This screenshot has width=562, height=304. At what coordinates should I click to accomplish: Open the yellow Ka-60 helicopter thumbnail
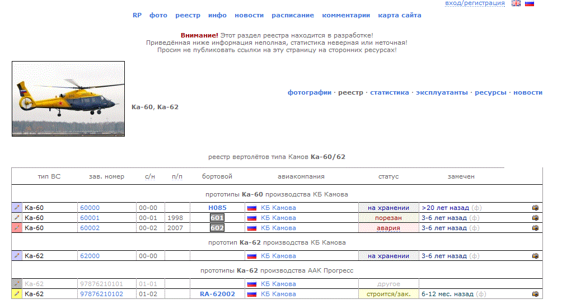click(68, 99)
